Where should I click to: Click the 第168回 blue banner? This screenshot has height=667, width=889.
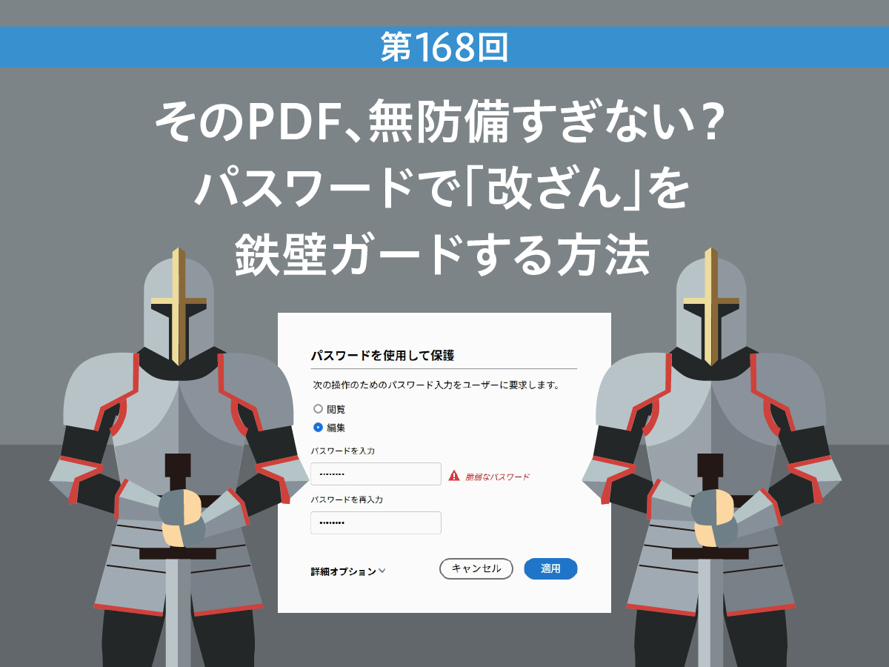tap(444, 47)
